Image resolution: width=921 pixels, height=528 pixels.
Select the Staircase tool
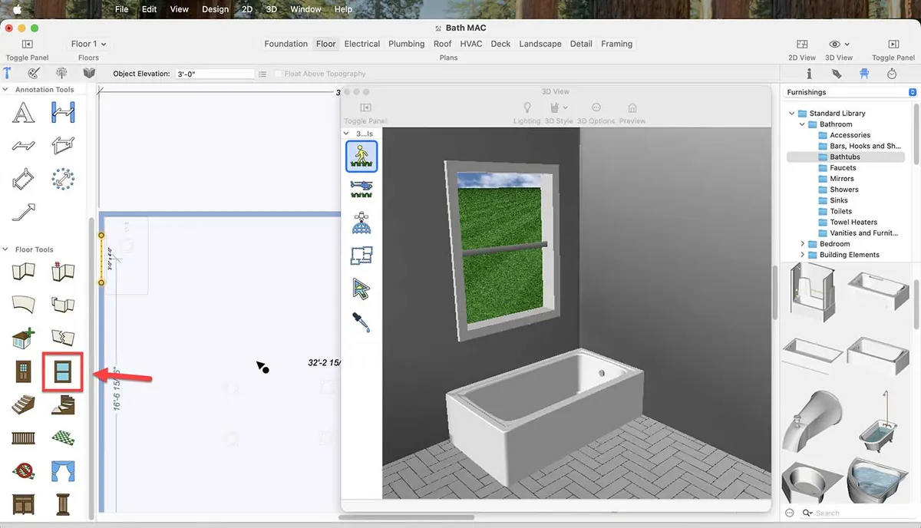(23, 404)
